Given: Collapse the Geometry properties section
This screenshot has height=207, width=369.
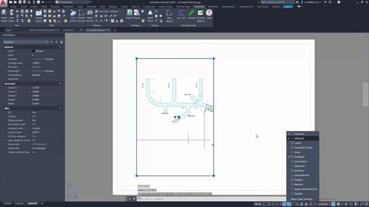Looking at the screenshot, I should (60, 84).
